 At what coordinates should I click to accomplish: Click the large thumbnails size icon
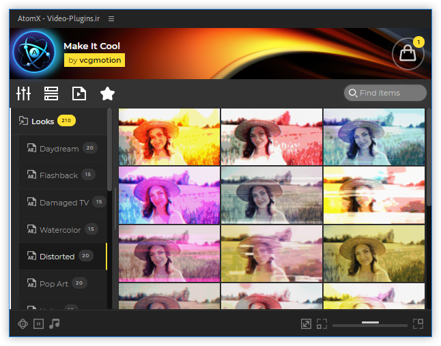418,323
